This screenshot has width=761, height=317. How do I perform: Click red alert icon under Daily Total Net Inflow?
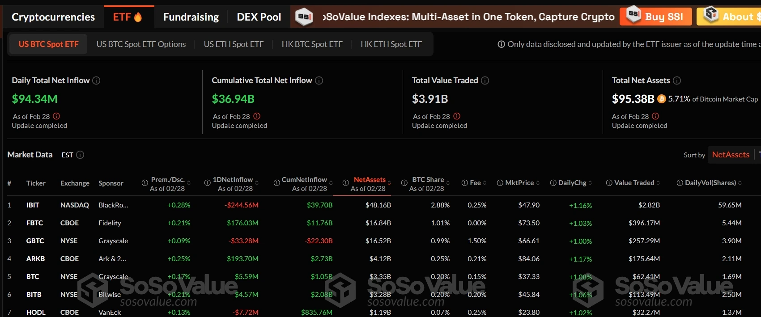coord(56,116)
